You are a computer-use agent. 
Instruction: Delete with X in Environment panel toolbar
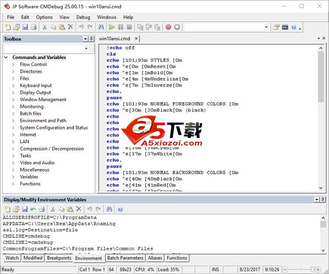[x=78, y=209]
